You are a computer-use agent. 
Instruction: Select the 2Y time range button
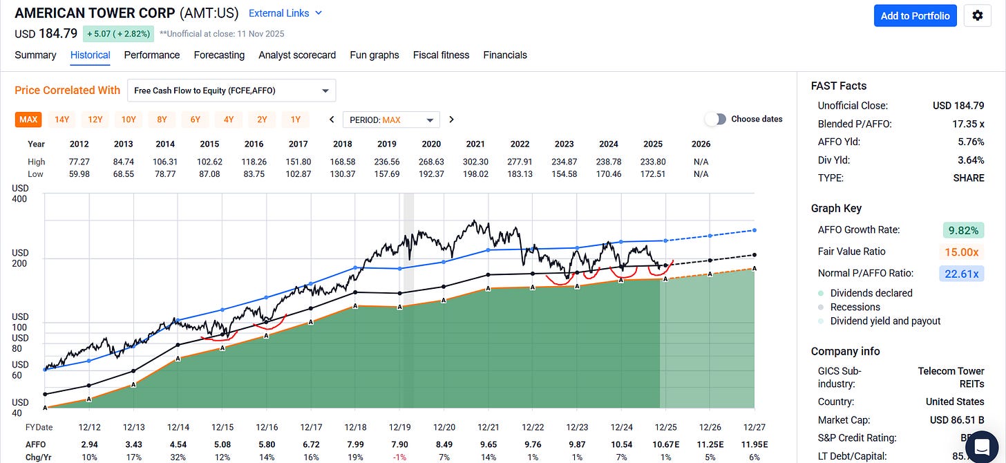(x=262, y=120)
